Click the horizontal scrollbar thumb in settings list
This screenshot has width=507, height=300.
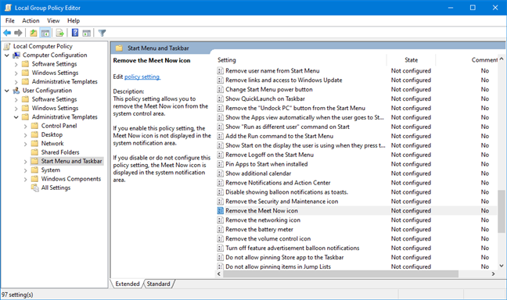[x=340, y=274]
